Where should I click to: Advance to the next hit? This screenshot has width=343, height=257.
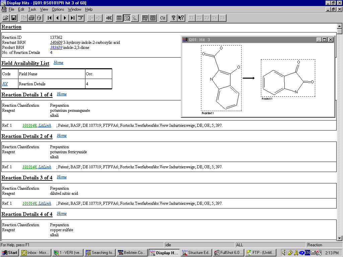tap(65, 18)
